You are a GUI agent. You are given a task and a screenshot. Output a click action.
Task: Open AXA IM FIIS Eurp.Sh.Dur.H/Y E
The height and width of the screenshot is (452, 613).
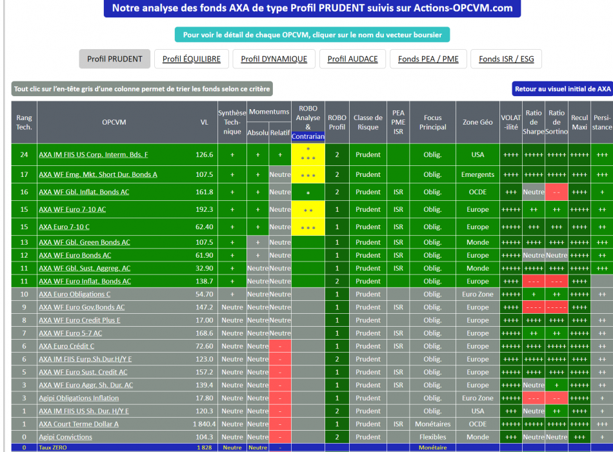85,359
